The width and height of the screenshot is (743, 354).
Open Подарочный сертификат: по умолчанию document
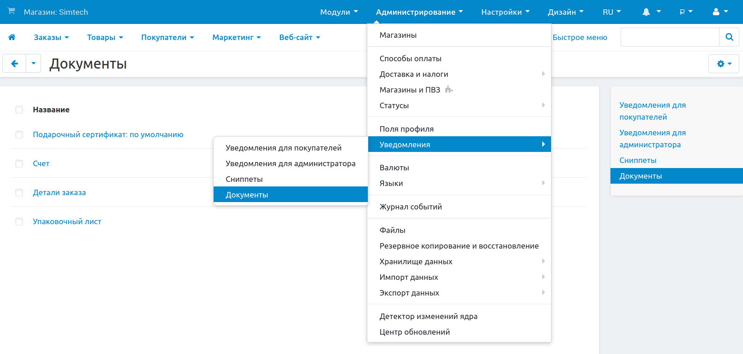[x=108, y=134]
